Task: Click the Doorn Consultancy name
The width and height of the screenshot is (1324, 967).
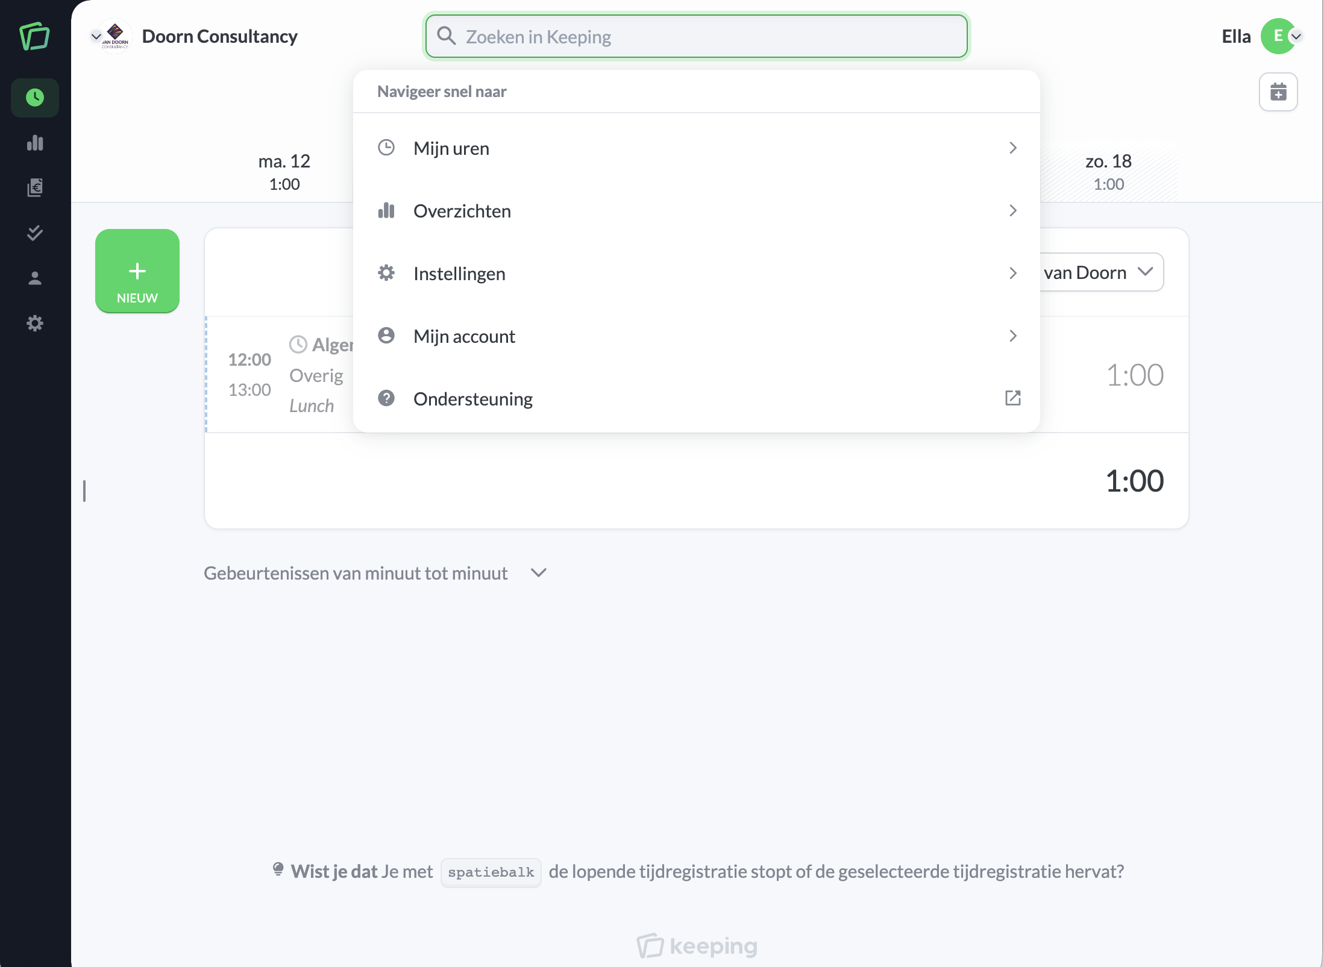Action: (x=220, y=36)
